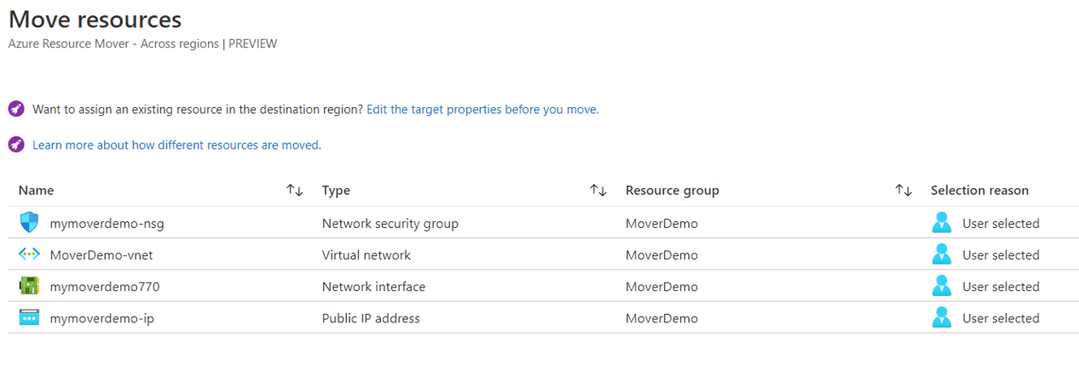This screenshot has width=1079, height=382.
Task: Click the user icon in mymoverdemo-nsg row
Action: pos(942,223)
